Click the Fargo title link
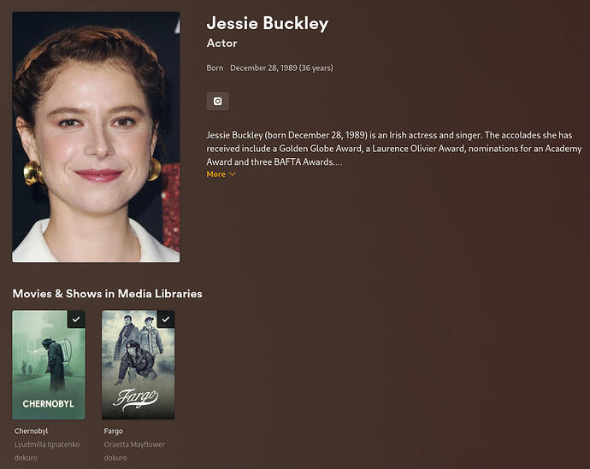This screenshot has width=590, height=469. 113,431
